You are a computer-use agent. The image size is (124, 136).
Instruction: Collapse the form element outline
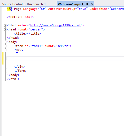point(5,46)
